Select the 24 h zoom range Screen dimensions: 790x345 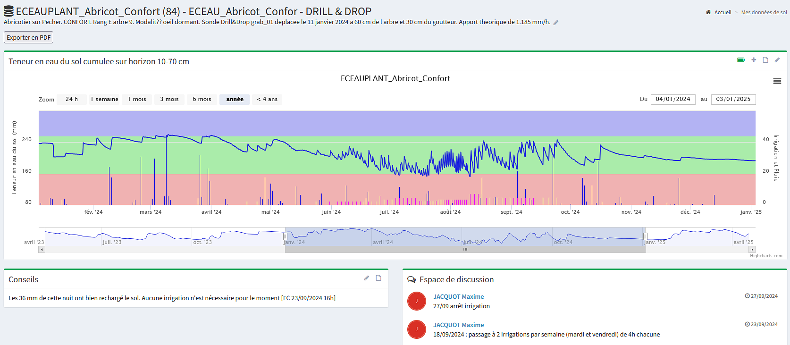click(71, 99)
